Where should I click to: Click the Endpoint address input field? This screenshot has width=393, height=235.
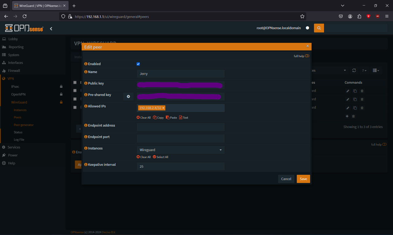pos(181,127)
